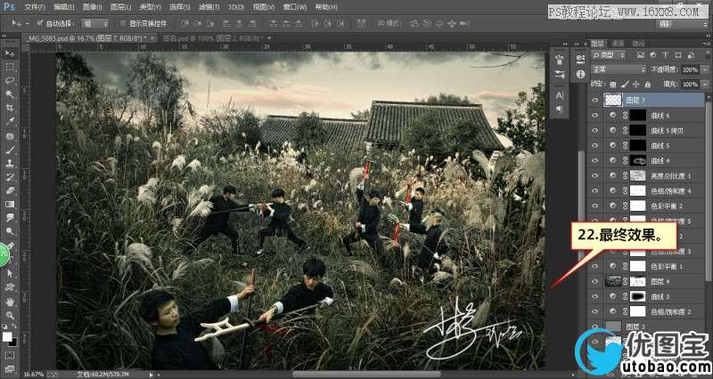The height and width of the screenshot is (379, 713).
Task: Open the Brush presets panel icon
Action: (x=560, y=74)
